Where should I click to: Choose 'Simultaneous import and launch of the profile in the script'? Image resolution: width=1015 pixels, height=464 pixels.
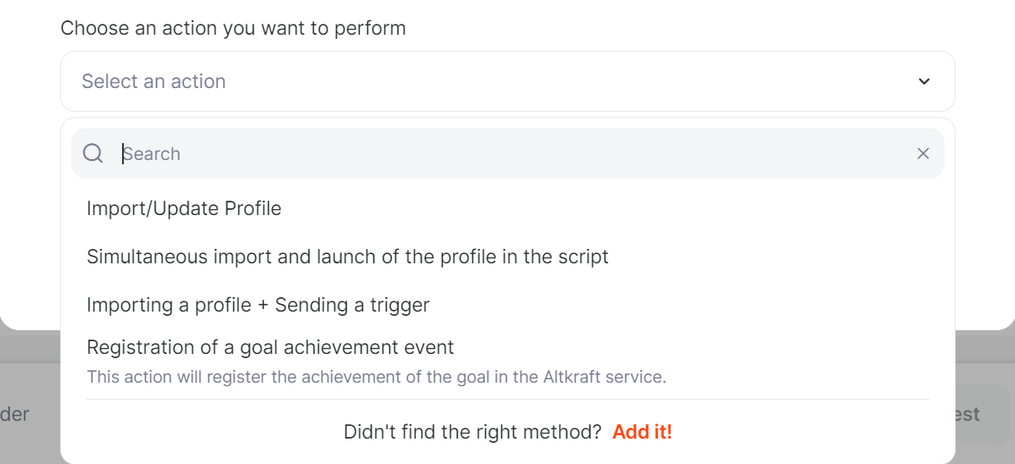[x=507, y=257]
